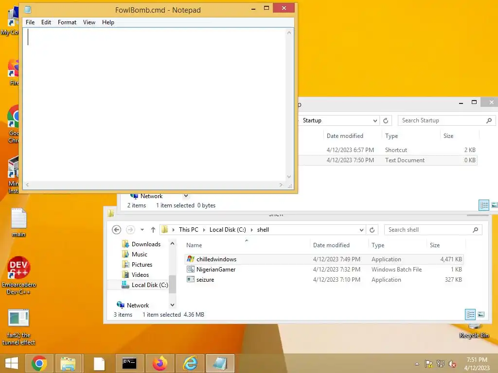Switch Startup window to details view icon

pos(484,205)
